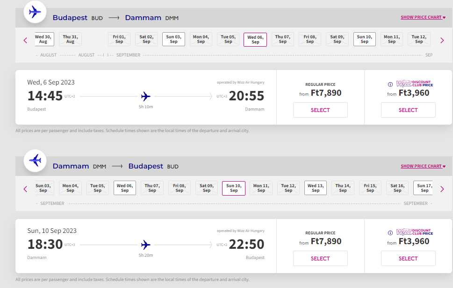
Task: Show next return dates with right arrow
Action: (442, 189)
